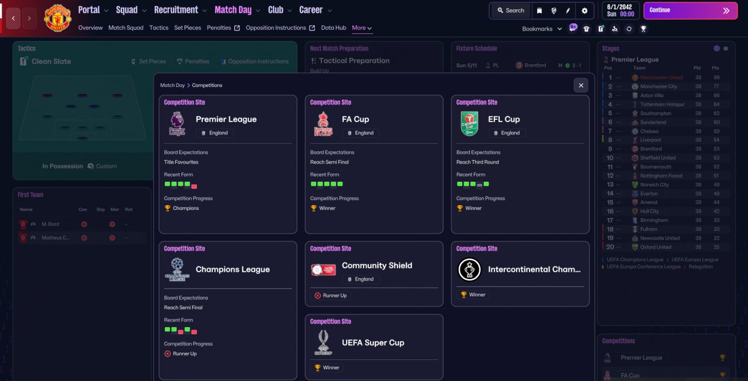Viewport: 748px width, 381px height.
Task: Click the M. Bord row in the background First Team panel
Action: [x=82, y=224]
